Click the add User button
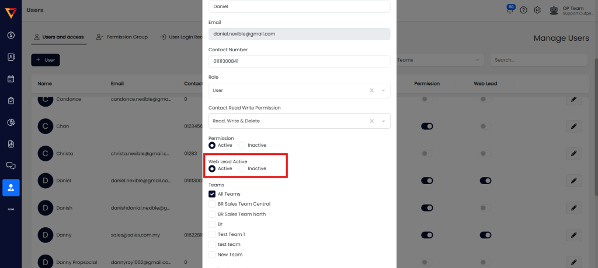598x268 pixels. click(46, 59)
